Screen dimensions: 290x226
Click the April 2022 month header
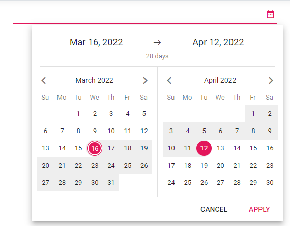[x=220, y=81]
